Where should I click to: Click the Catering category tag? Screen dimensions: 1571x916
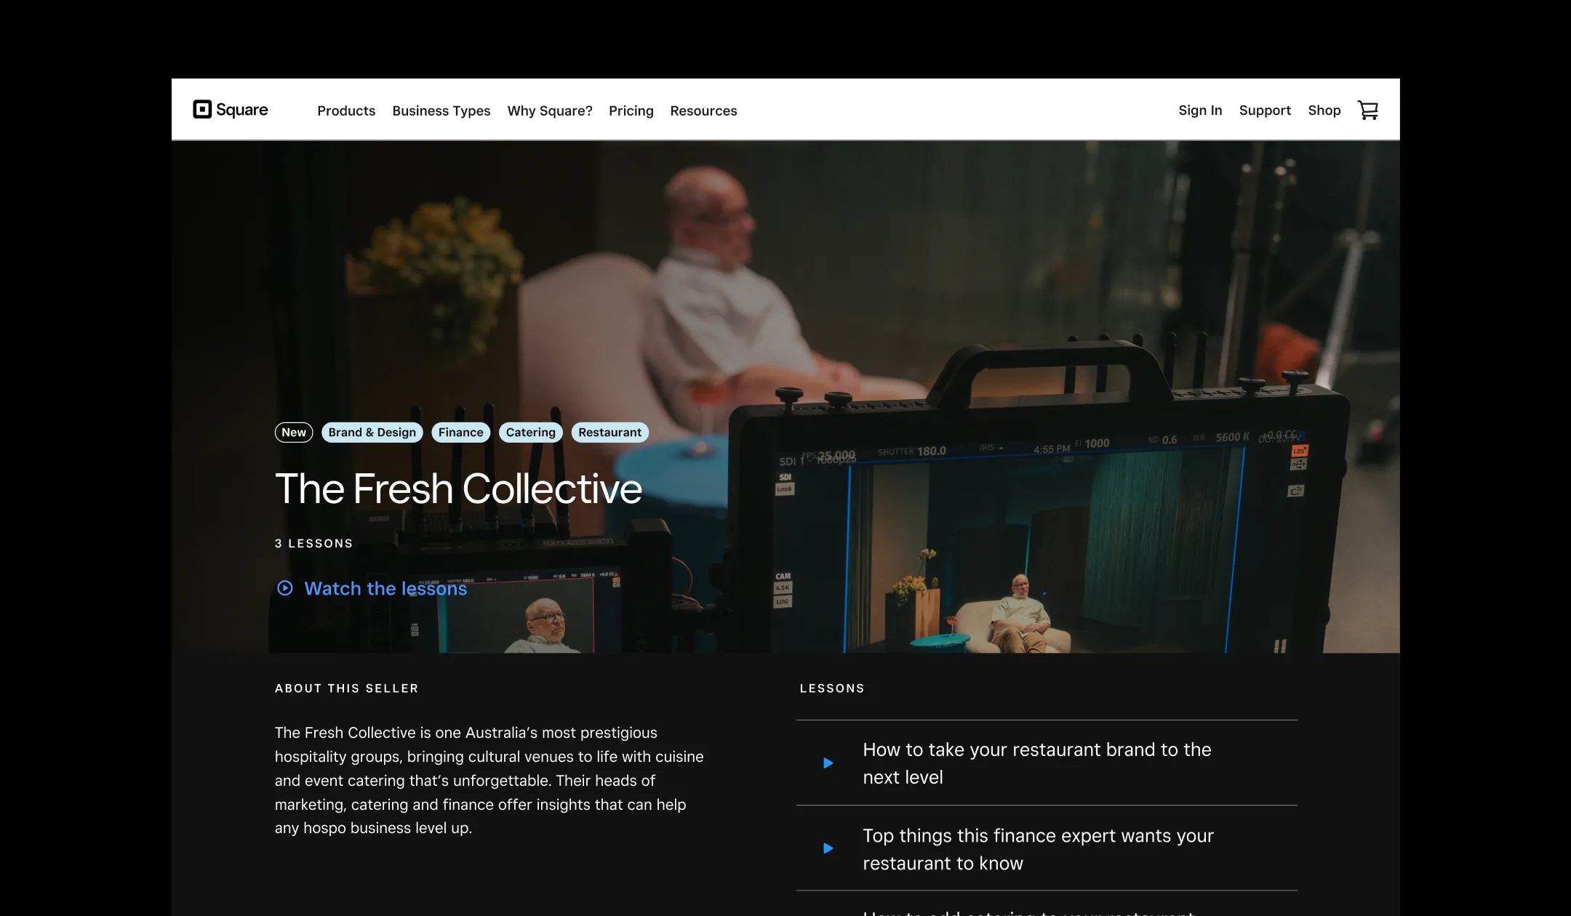pyautogui.click(x=530, y=433)
